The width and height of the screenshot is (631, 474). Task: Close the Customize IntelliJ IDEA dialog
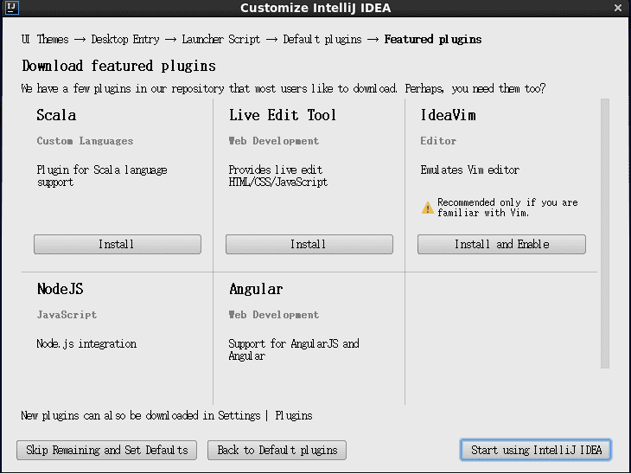click(618, 8)
